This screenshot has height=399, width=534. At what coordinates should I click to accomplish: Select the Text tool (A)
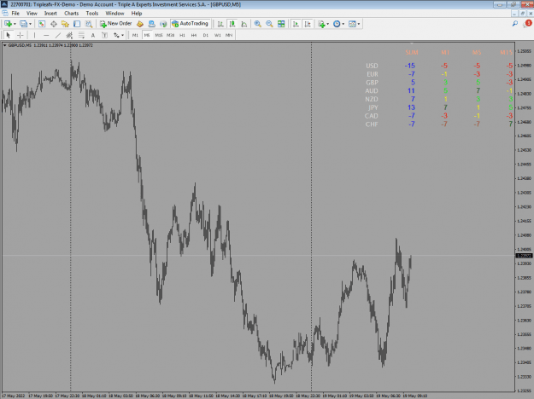tap(93, 35)
